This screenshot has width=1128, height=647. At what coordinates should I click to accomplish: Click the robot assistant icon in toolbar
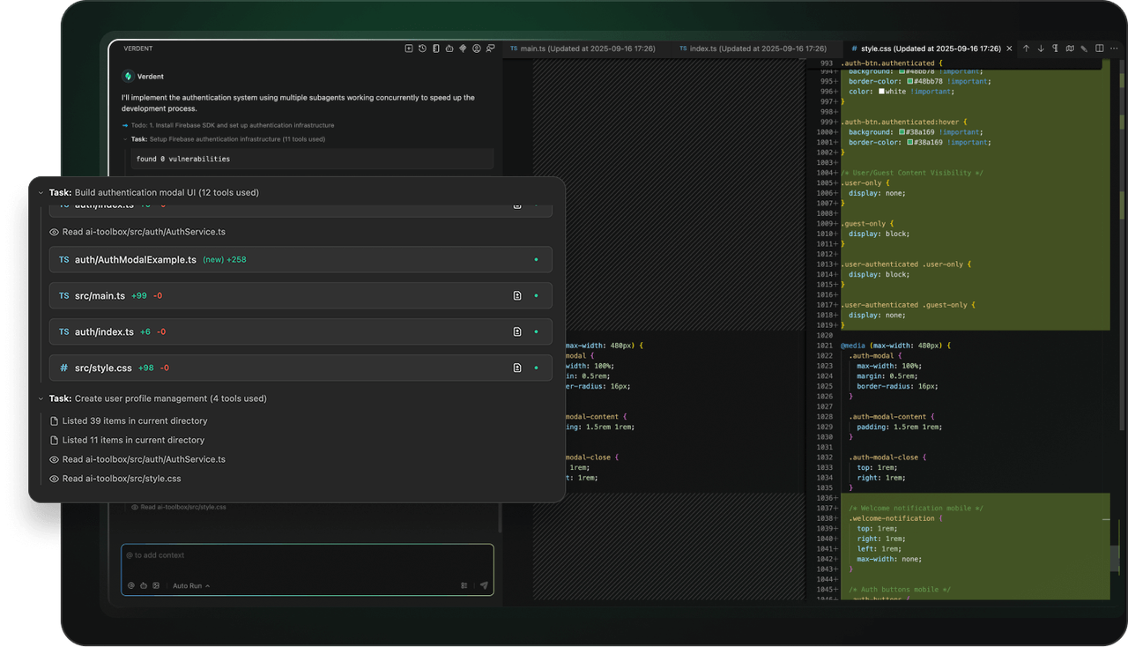coord(449,48)
